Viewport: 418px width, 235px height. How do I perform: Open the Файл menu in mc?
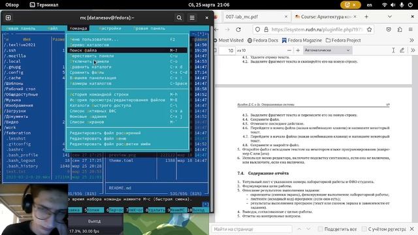pyautogui.click(x=53, y=28)
